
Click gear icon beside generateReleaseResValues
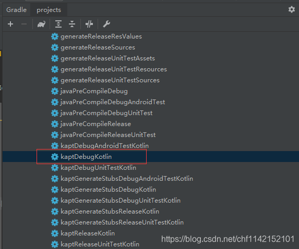click(55, 36)
